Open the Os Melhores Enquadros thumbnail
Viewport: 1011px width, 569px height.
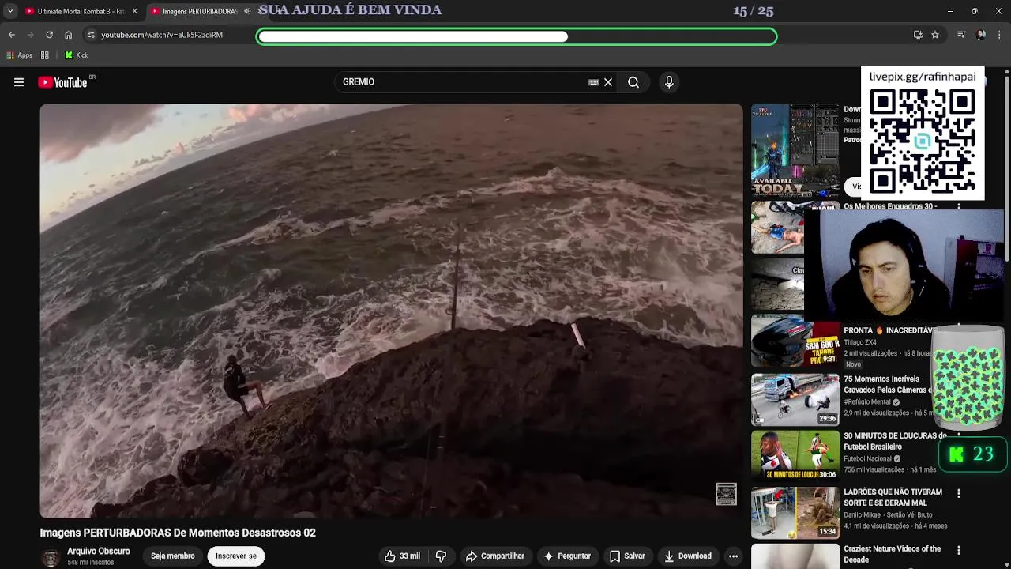click(777, 228)
